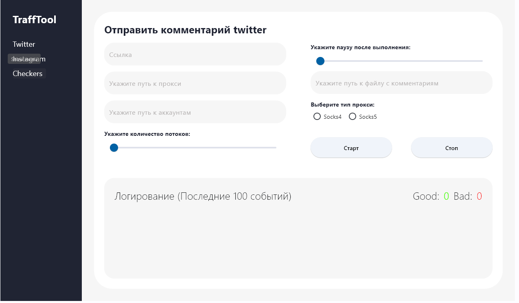Viewport: 519px width, 303px height.
Task: Click the comments file path input field
Action: pos(401,83)
